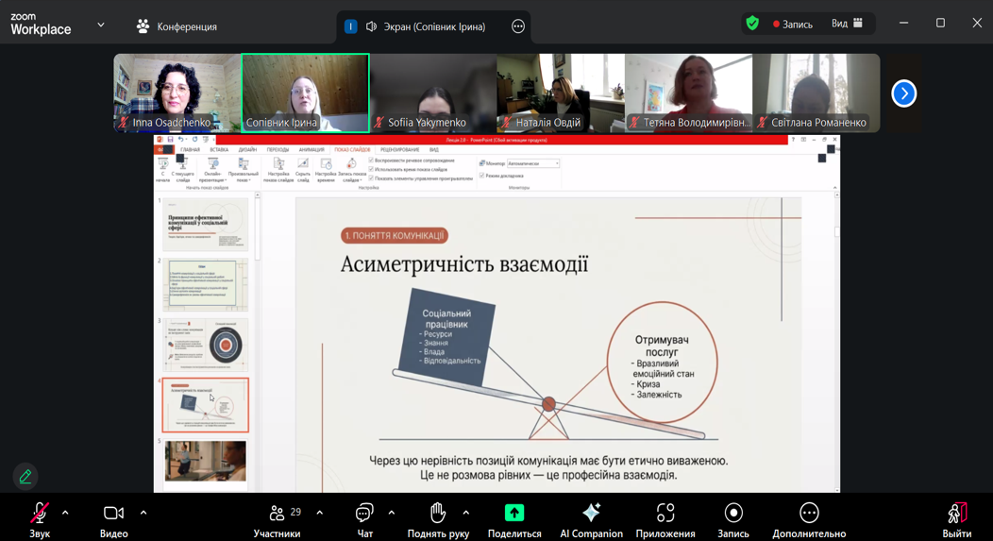This screenshot has width=993, height=541.
Task: Click the green encryption shield icon
Action: [752, 24]
